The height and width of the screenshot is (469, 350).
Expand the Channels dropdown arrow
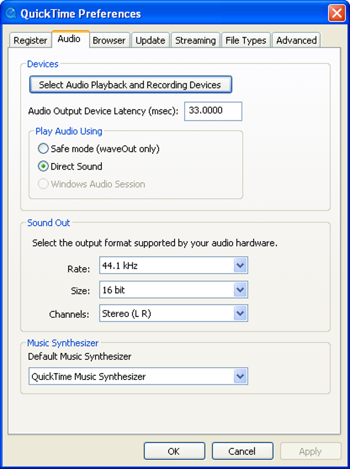[240, 314]
